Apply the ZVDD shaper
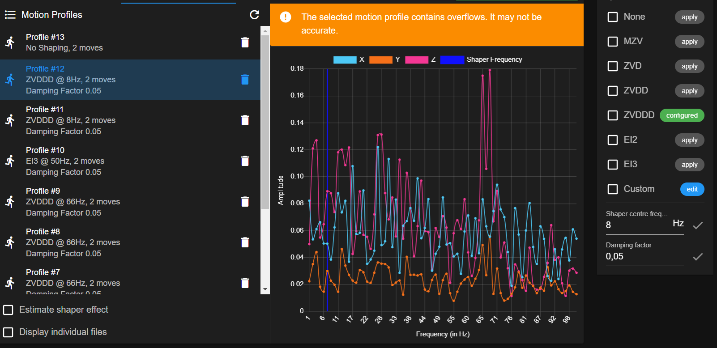 tap(689, 91)
